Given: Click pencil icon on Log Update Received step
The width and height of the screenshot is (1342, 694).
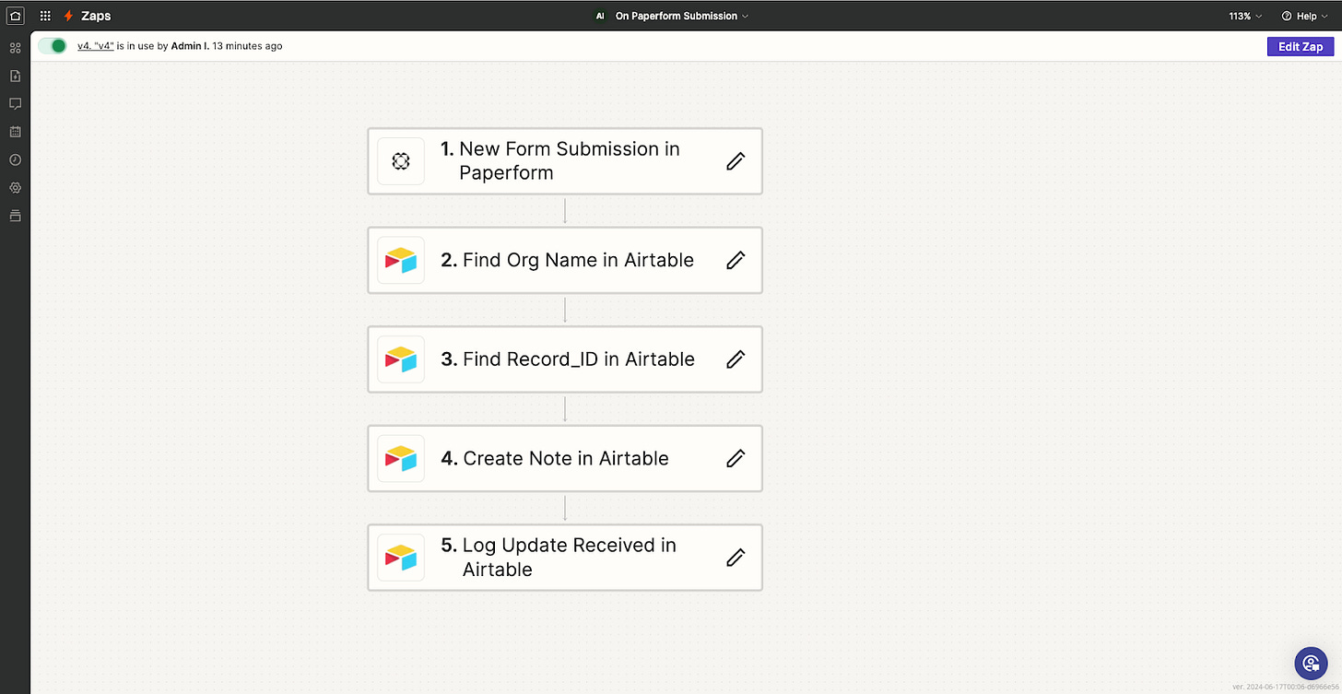Looking at the screenshot, I should pyautogui.click(x=736, y=558).
